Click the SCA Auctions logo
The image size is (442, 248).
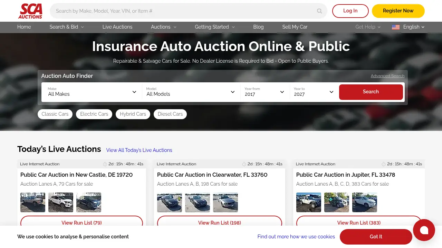tap(30, 11)
